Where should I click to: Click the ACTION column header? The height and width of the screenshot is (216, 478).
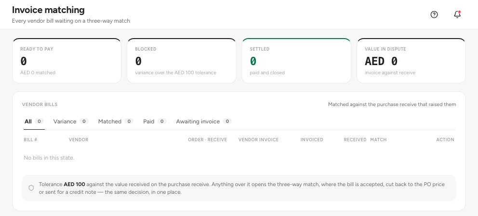pos(445,140)
